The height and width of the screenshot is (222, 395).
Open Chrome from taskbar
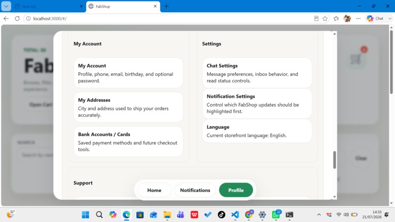[x=249, y=215]
